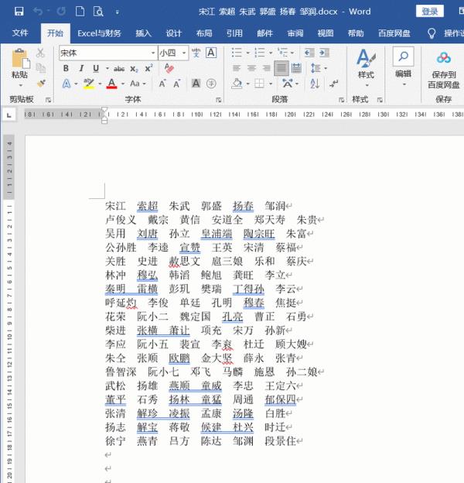Select the Format Painter brush
Viewport: 464px width, 483px height.
(41, 83)
